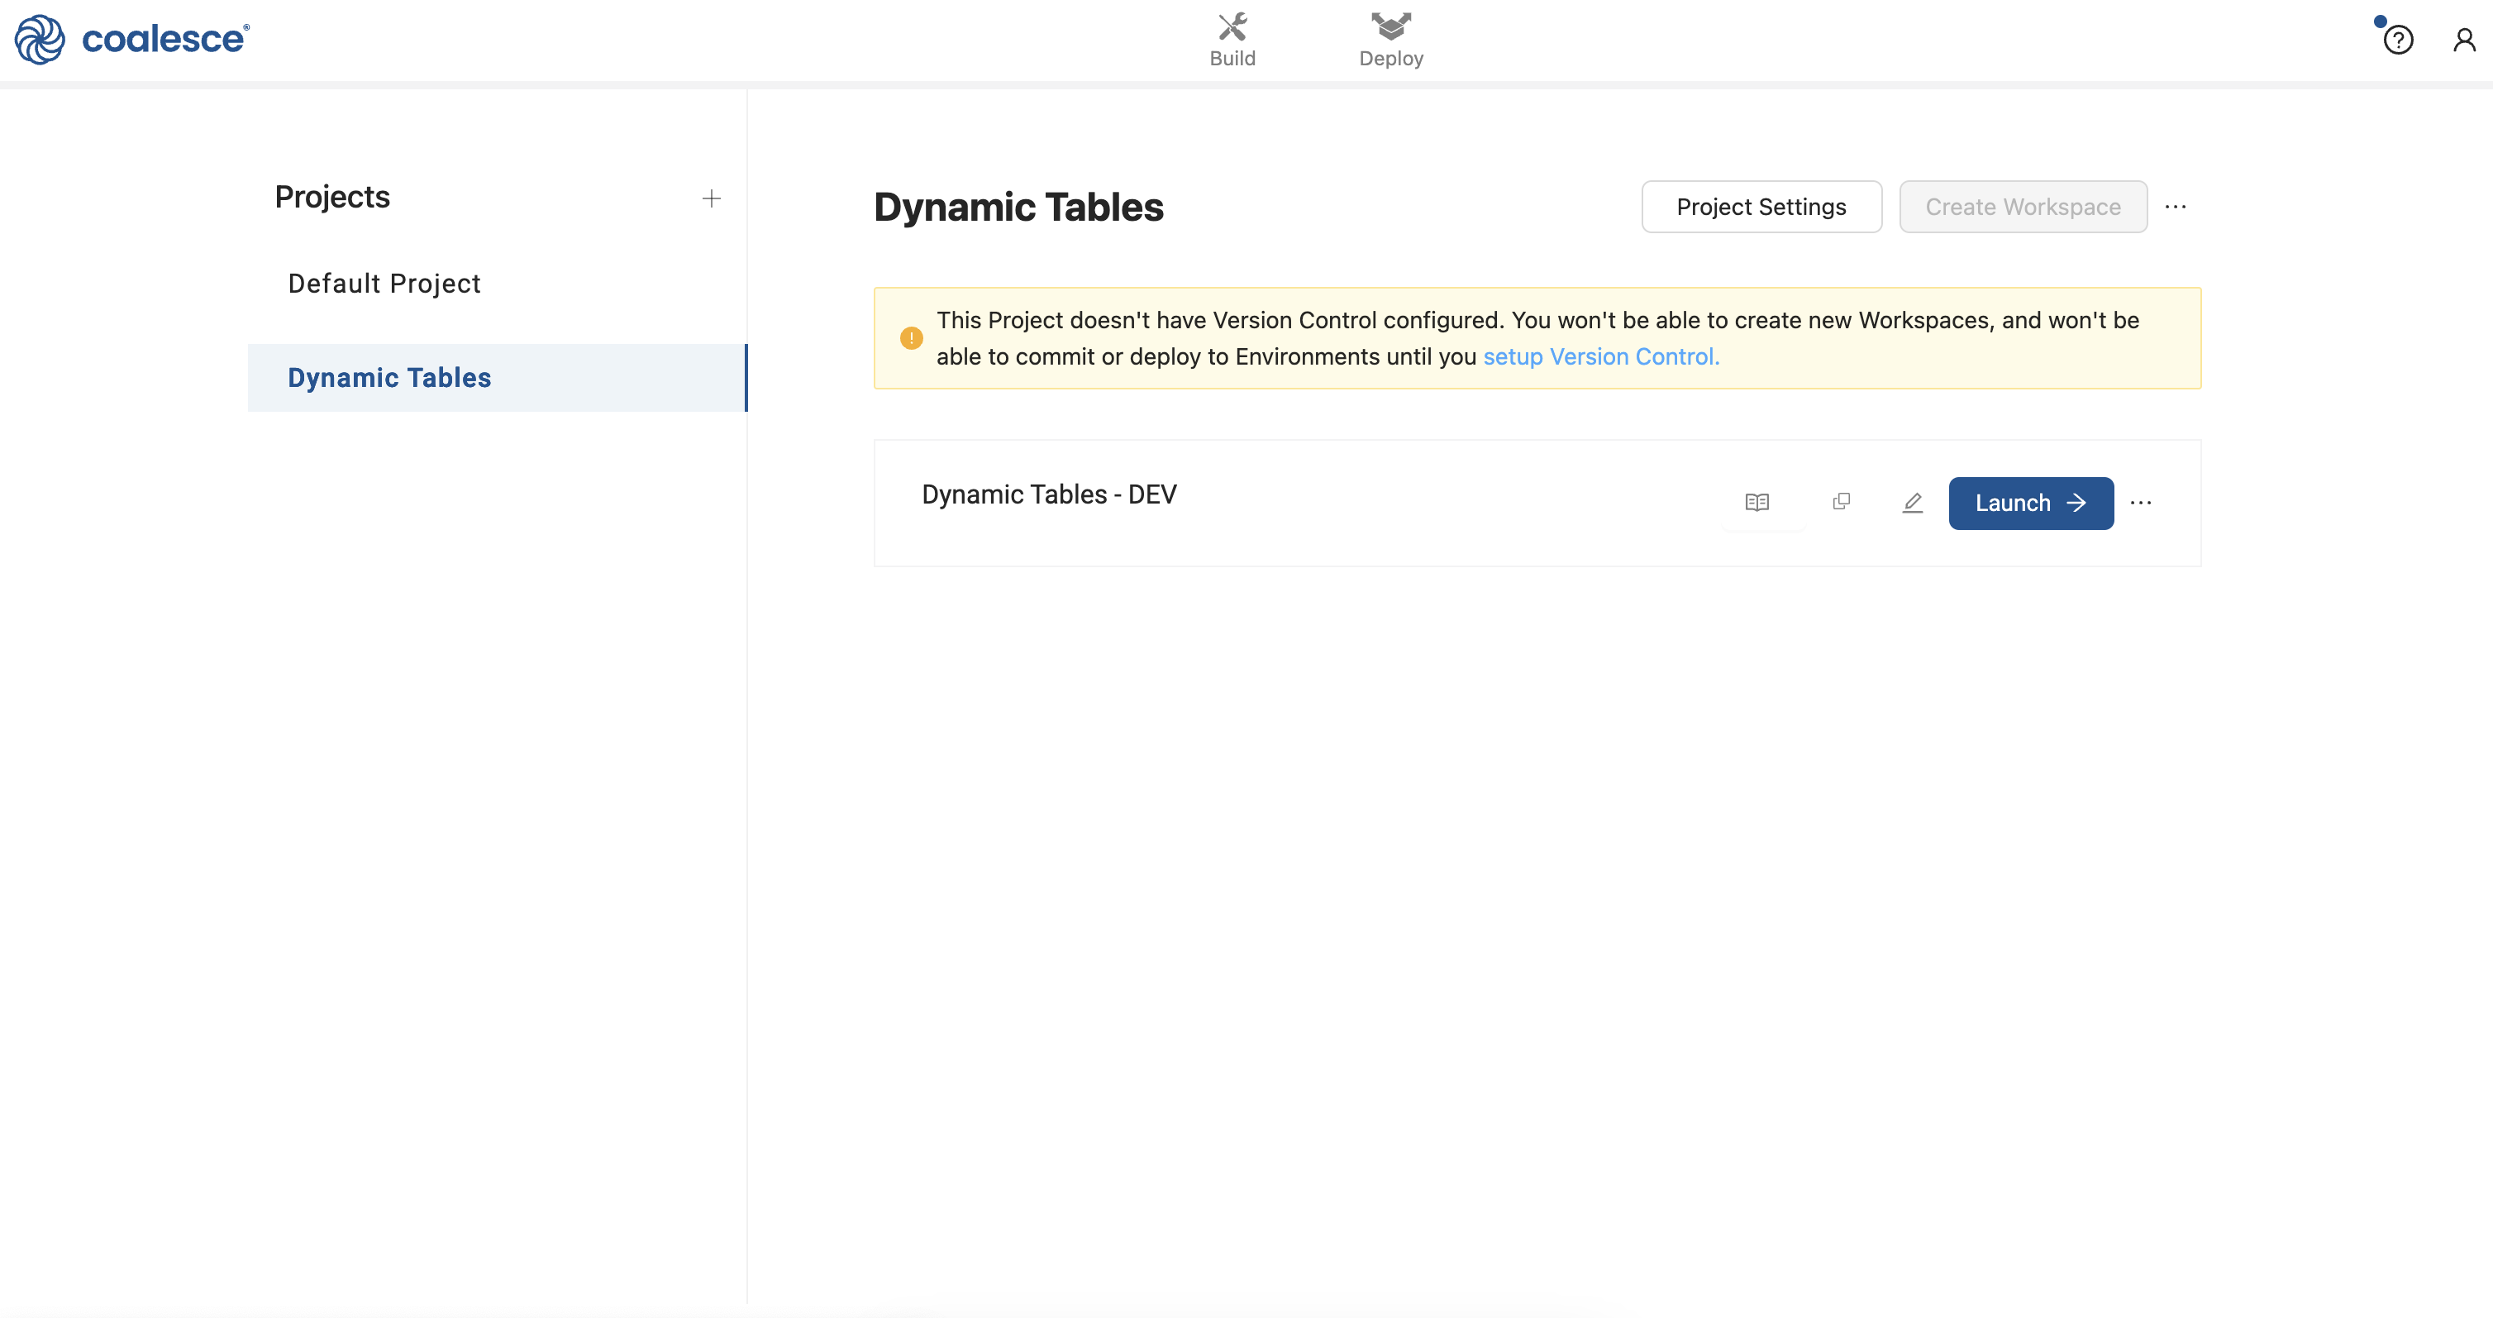Follow the setup Version Control link

(1601, 356)
